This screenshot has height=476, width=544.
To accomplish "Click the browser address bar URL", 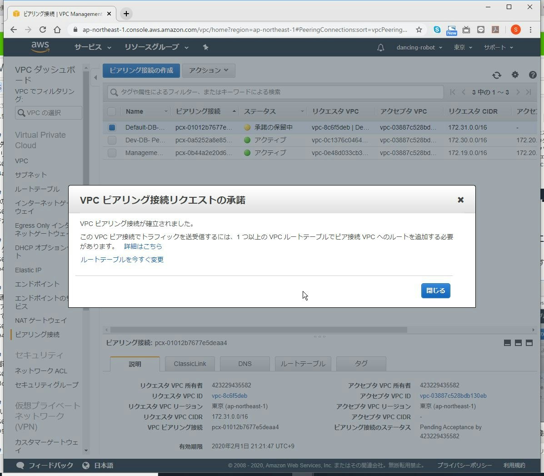I will (245, 30).
